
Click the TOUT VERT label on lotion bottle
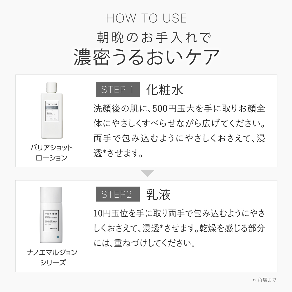[x=52, y=104]
